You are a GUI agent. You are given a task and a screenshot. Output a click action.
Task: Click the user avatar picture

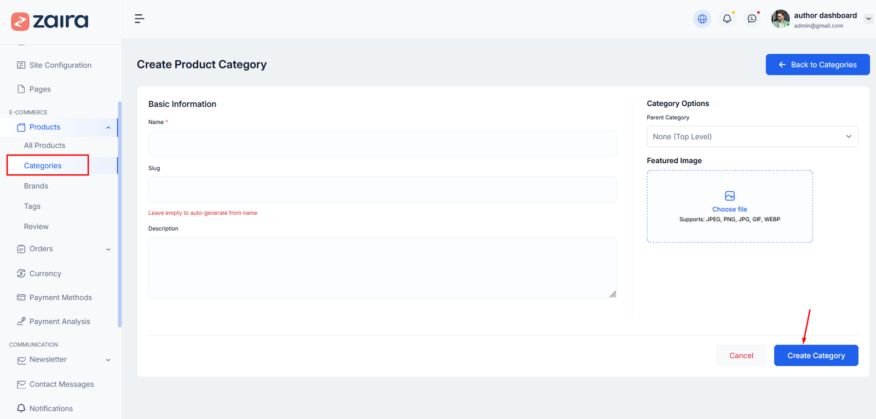point(780,19)
